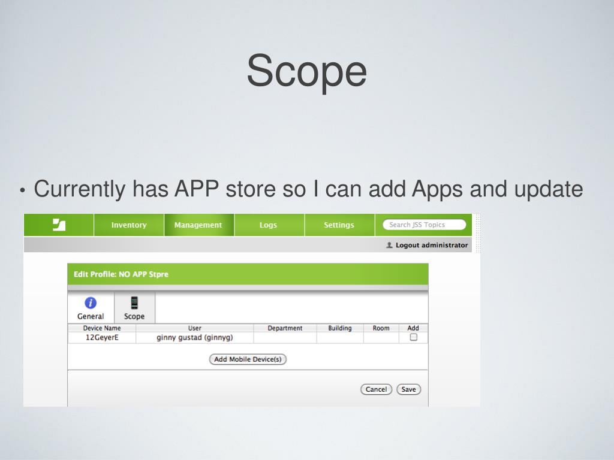Viewport: 614px width, 460px height.
Task: Open the Inventory tab
Action: click(x=129, y=225)
